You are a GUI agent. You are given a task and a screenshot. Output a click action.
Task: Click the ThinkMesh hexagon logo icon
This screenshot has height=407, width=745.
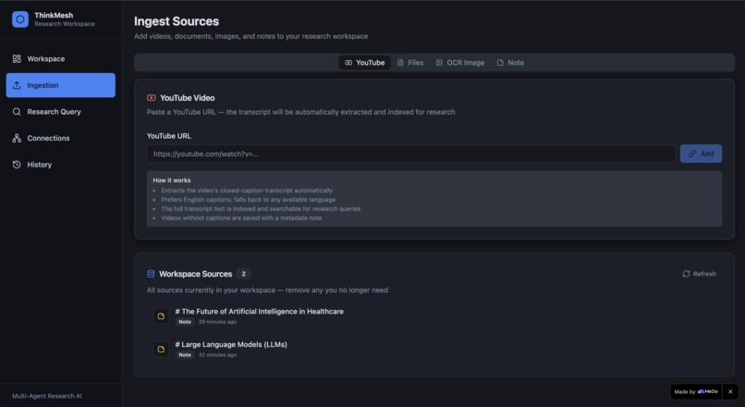click(x=20, y=19)
